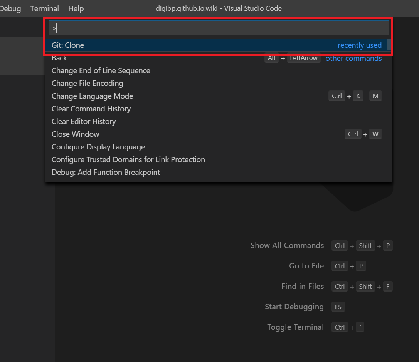Viewport: 419px width, 362px height.
Task: Open the Terminal menu
Action: [44, 8]
